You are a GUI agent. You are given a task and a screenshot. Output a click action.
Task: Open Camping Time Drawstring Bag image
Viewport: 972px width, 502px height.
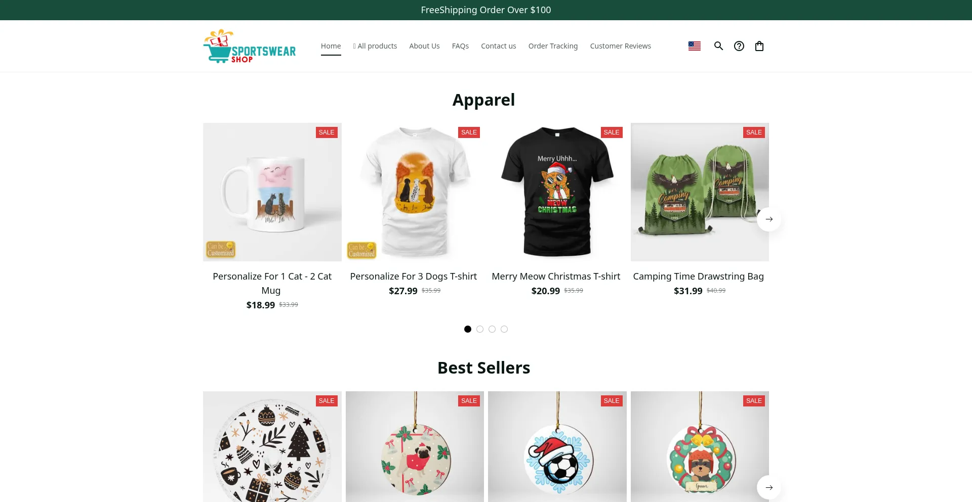[x=700, y=192]
